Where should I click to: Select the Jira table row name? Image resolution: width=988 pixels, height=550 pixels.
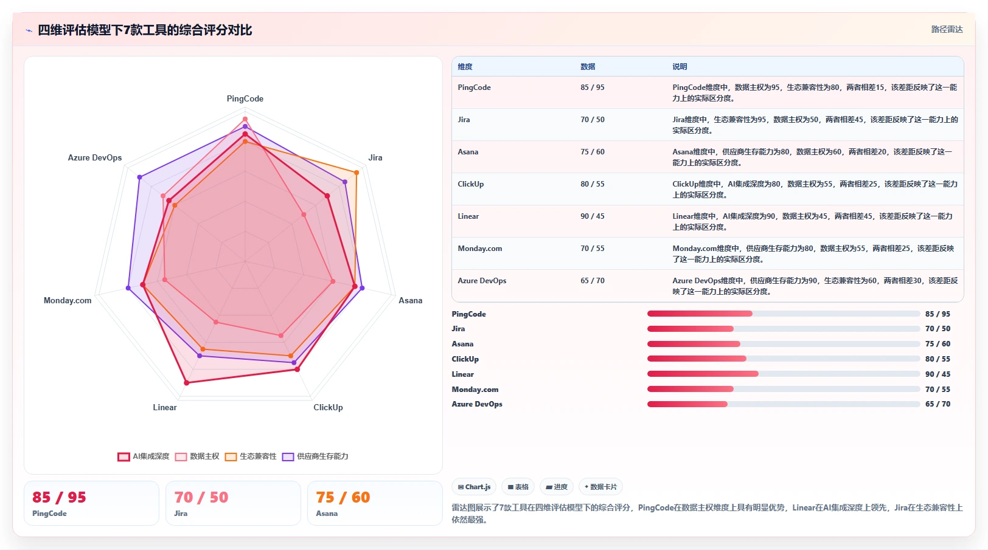pos(464,120)
